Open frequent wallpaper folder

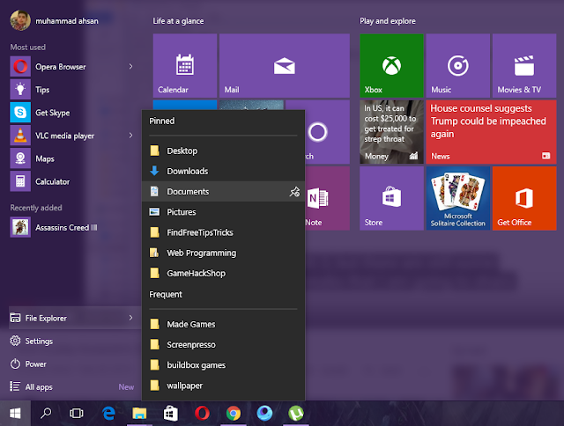tap(223, 386)
